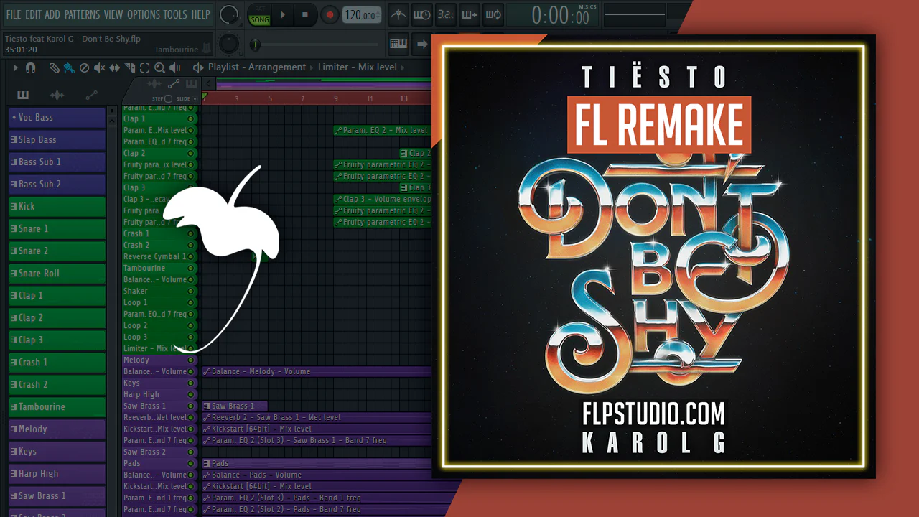Open the EDIT menu
The height and width of the screenshot is (517, 919).
33,14
